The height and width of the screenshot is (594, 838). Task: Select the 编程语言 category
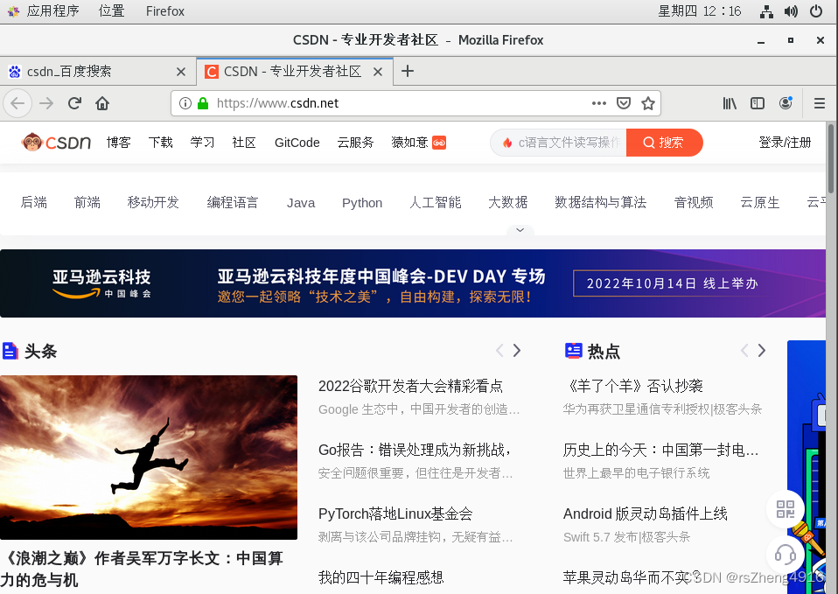pyautogui.click(x=233, y=203)
